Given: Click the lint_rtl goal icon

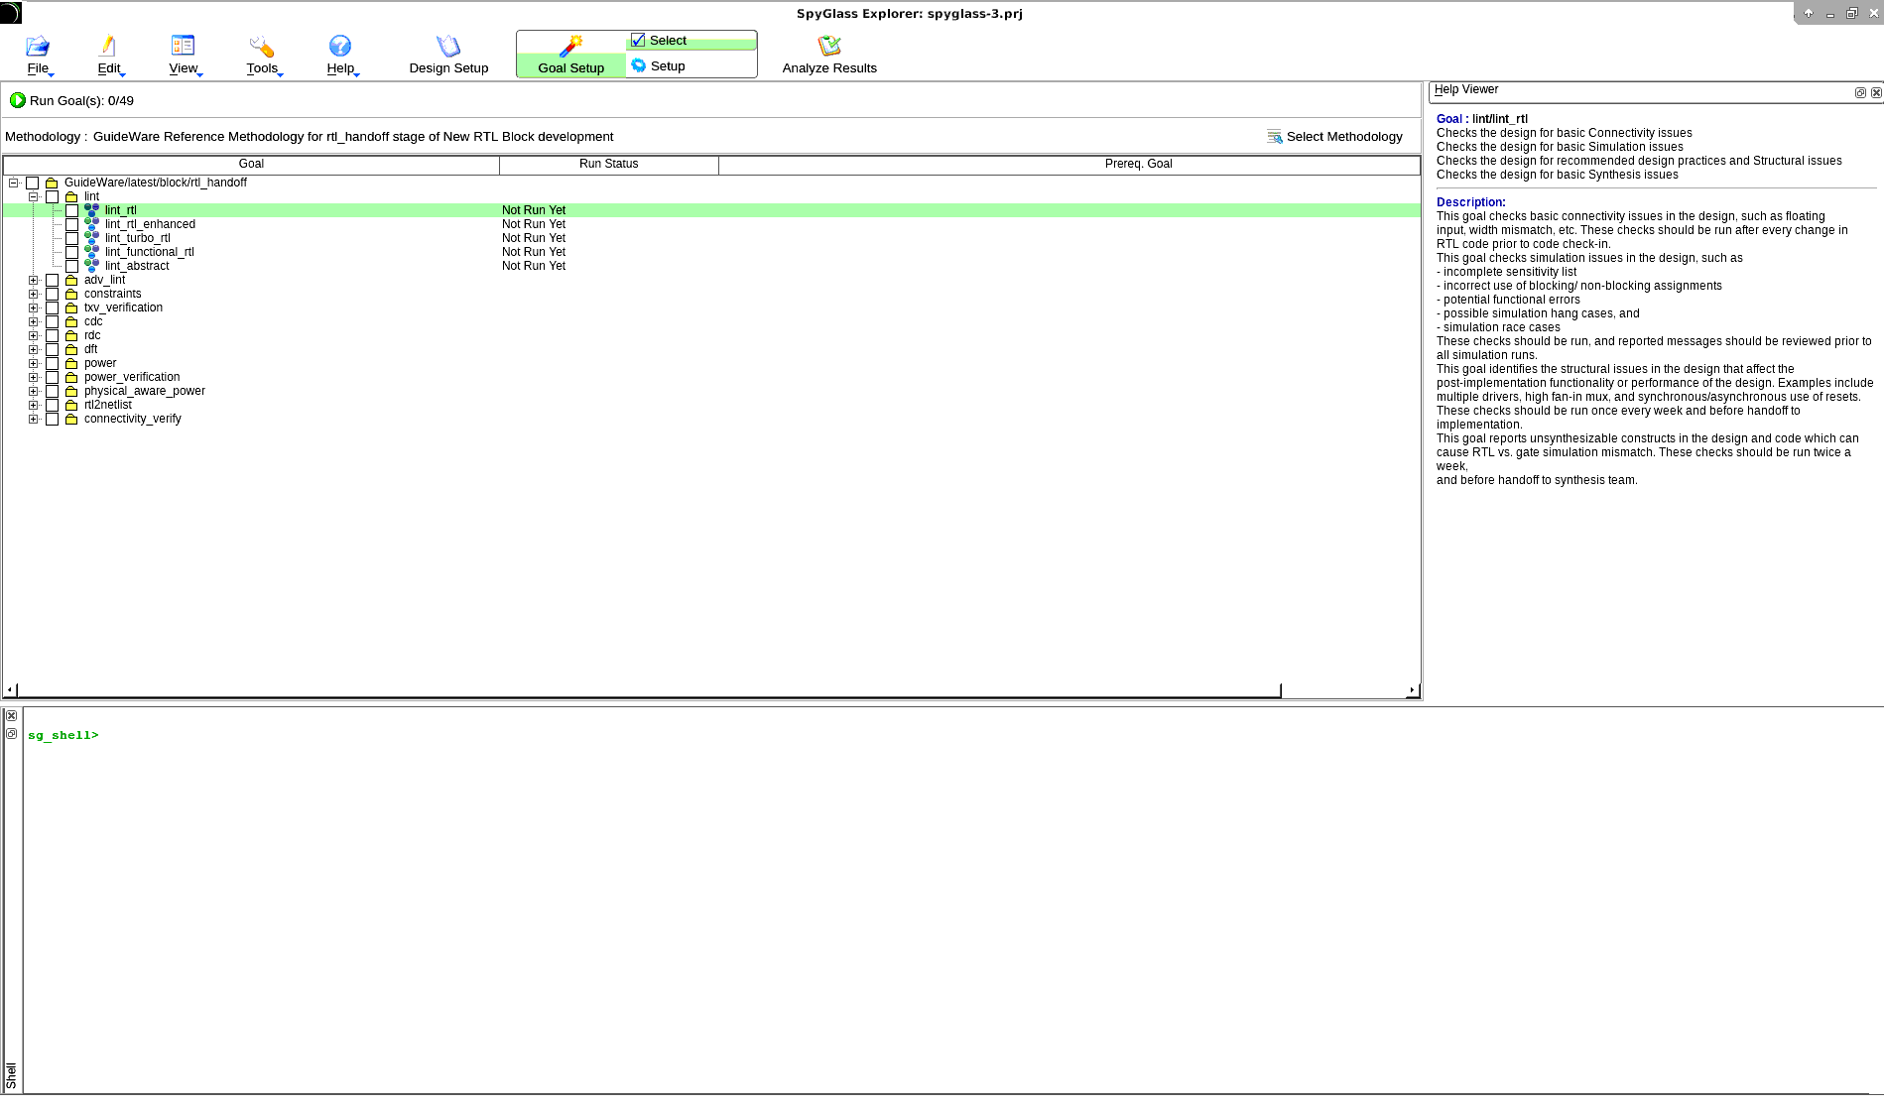Looking at the screenshot, I should tap(92, 210).
